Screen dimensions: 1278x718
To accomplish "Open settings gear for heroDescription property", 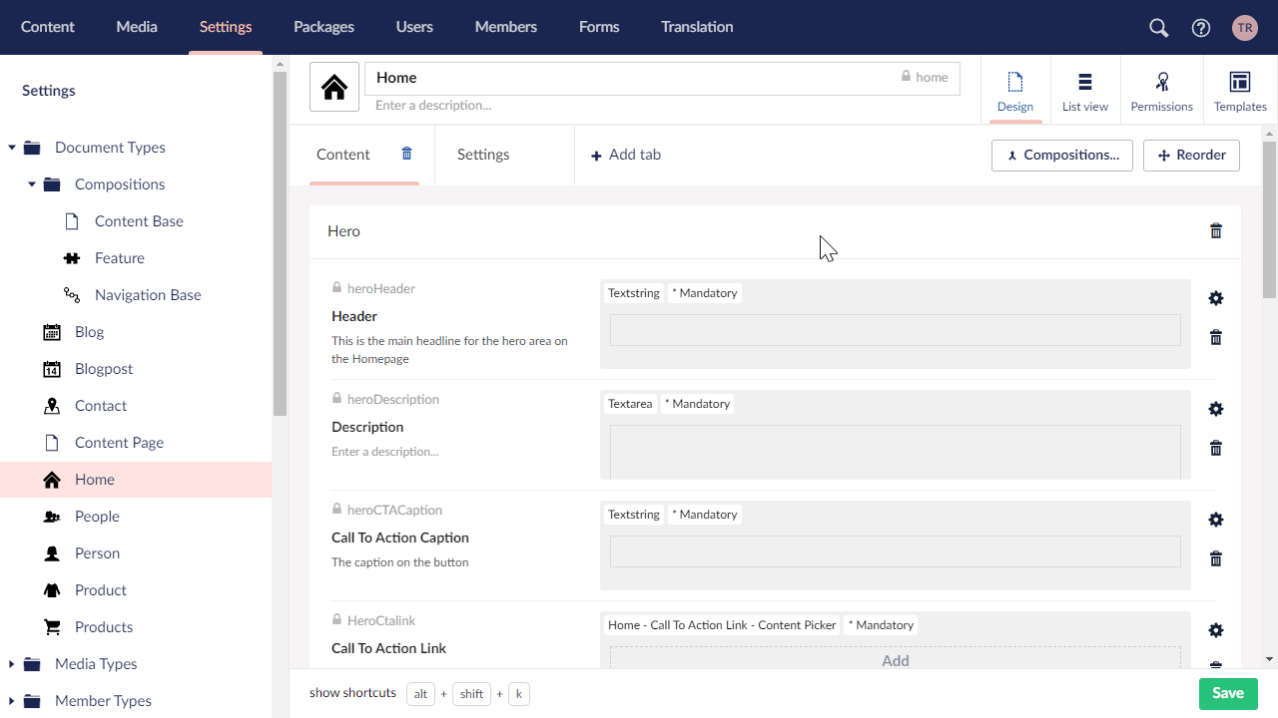I will click(x=1216, y=409).
